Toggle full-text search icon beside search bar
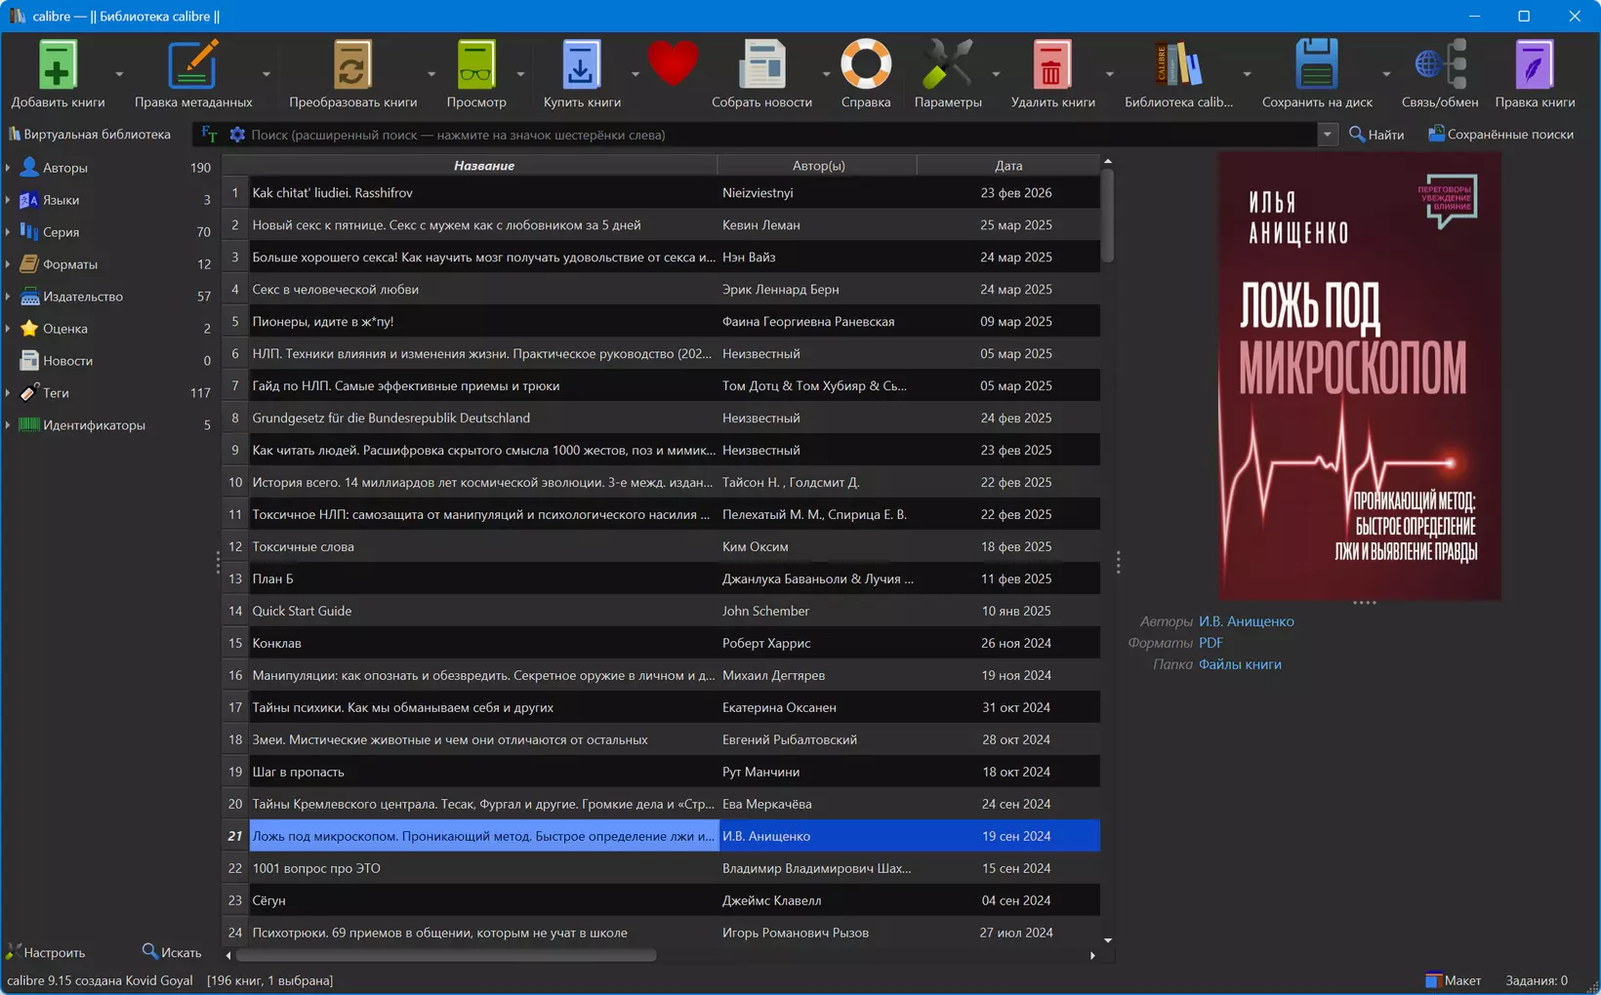The image size is (1601, 995). [x=209, y=135]
